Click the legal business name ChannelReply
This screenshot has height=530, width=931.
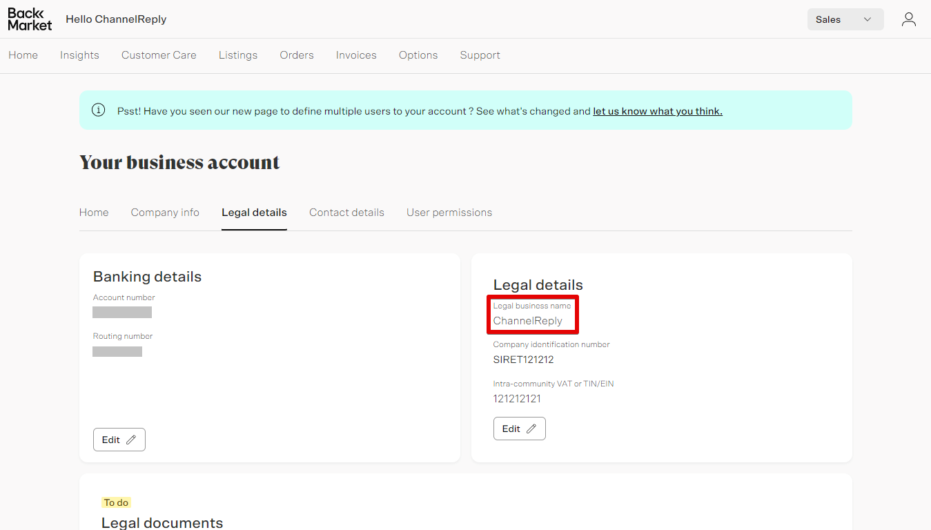point(528,321)
